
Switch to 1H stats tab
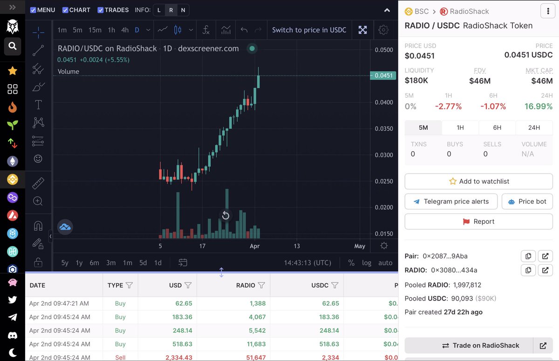click(460, 127)
